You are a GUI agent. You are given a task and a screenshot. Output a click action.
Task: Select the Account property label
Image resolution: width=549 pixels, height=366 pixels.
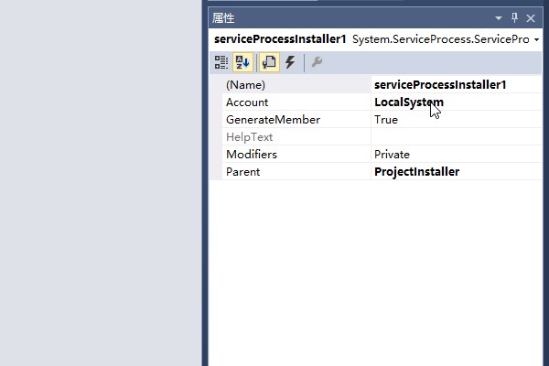[247, 102]
